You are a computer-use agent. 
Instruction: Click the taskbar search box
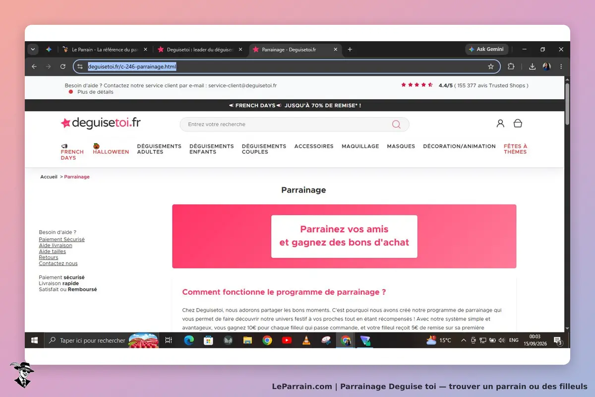[x=102, y=340]
